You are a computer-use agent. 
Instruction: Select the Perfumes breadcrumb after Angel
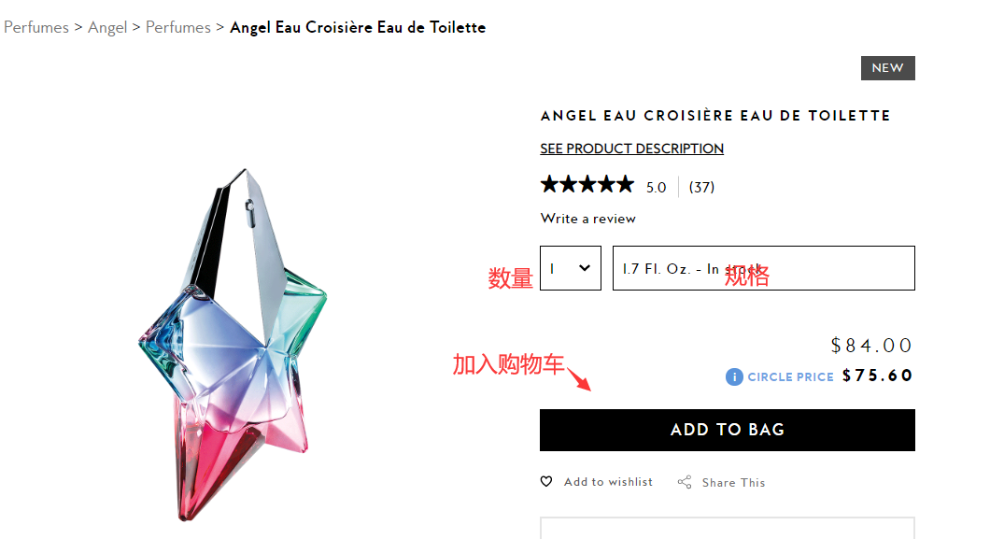pos(178,27)
